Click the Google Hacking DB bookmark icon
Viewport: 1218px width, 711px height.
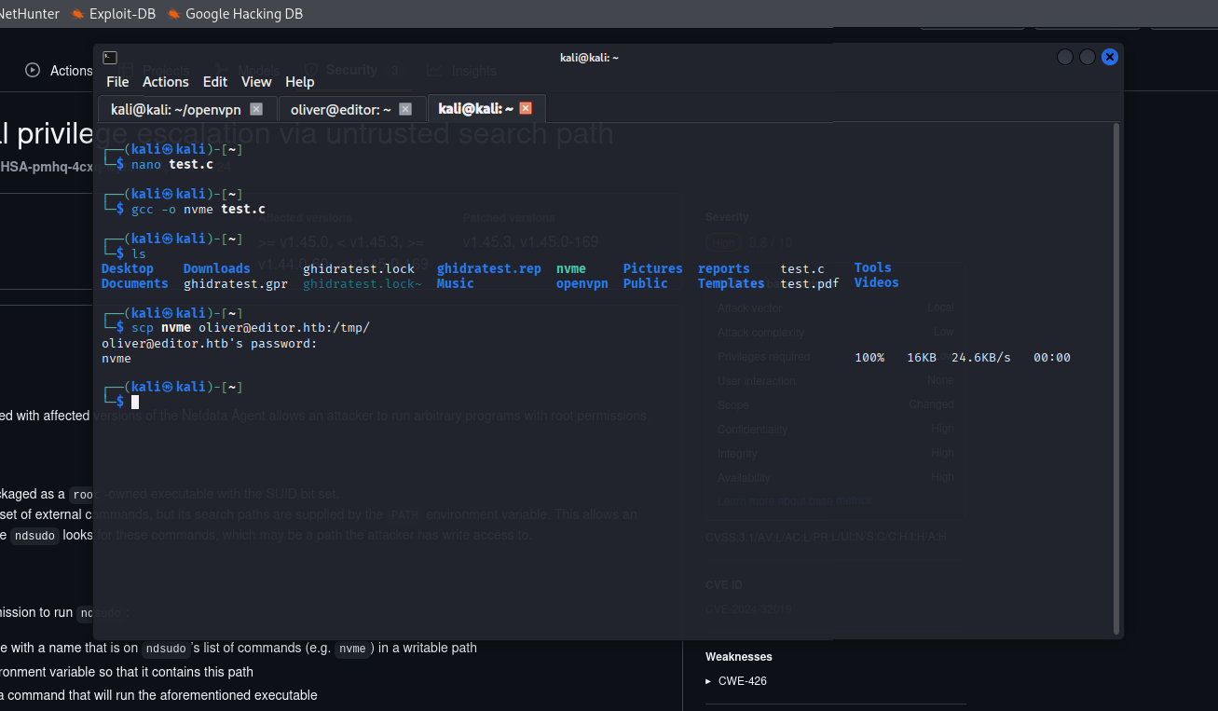174,14
